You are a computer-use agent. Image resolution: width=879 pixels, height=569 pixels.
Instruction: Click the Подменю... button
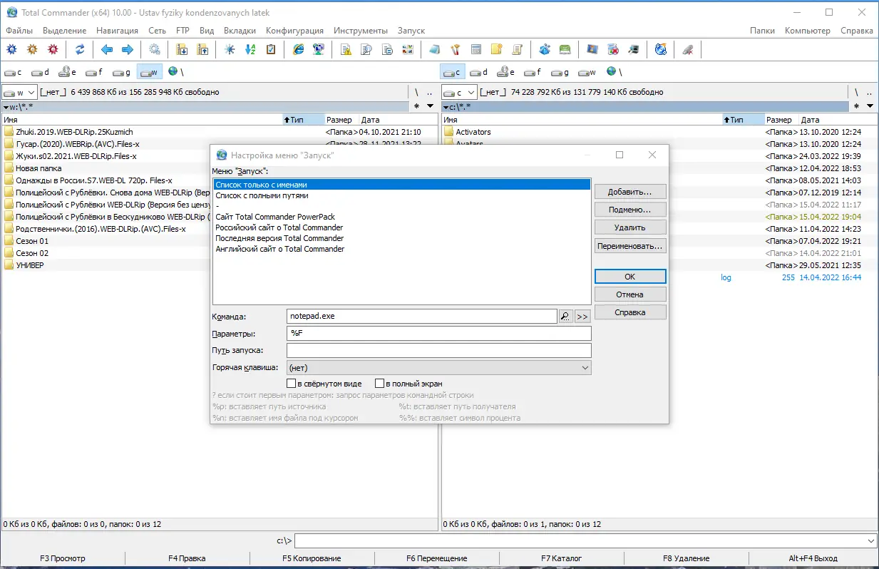pos(630,210)
